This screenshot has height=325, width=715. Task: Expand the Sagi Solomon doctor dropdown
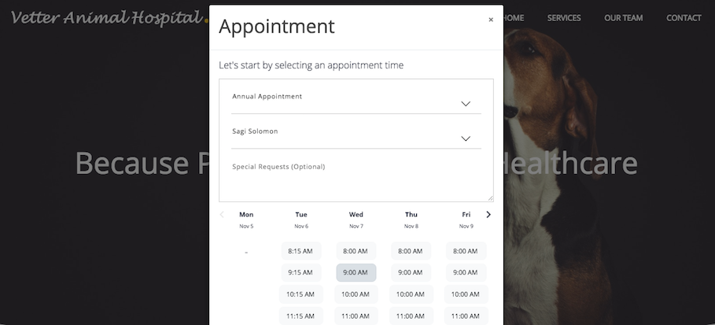[x=356, y=136]
